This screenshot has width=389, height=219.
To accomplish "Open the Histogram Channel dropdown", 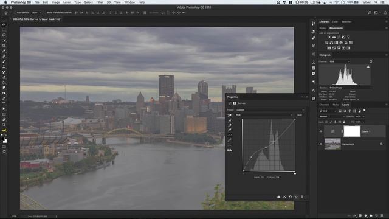I will pos(339,61).
